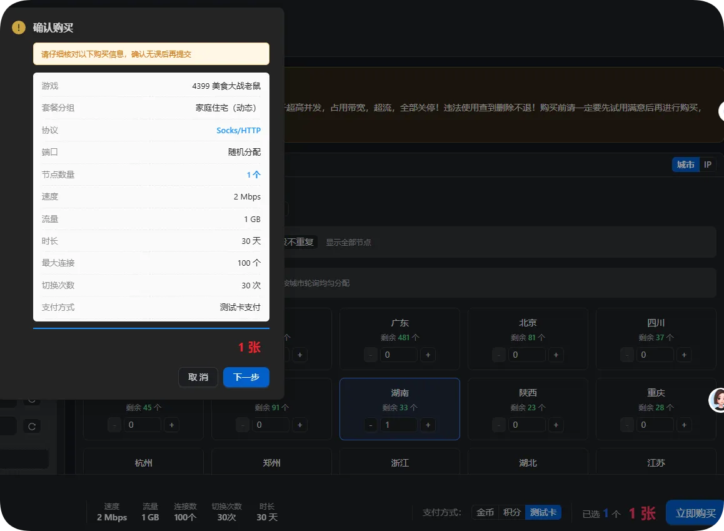
Task: Click the 陕西 quantity input field
Action: click(527, 425)
